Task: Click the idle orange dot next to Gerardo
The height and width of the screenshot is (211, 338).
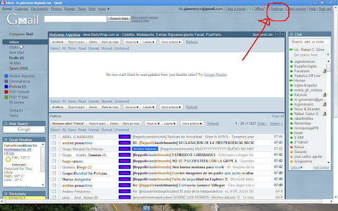Action: [292, 152]
